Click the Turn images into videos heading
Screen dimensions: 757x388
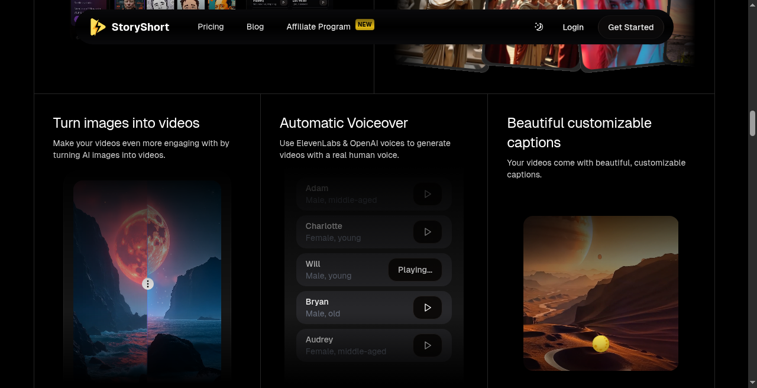(126, 123)
